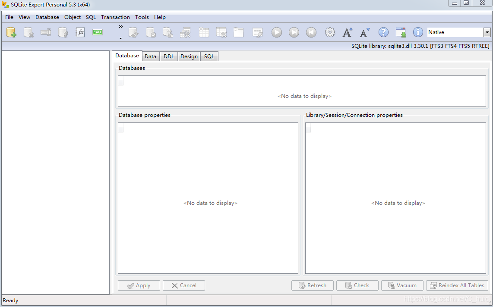Click the blue About info icon
The height and width of the screenshot is (307, 493).
pyautogui.click(x=418, y=32)
